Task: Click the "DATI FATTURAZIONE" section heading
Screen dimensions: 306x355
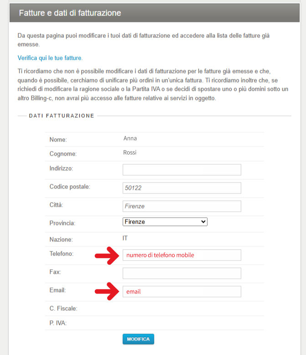Action: [x=62, y=116]
